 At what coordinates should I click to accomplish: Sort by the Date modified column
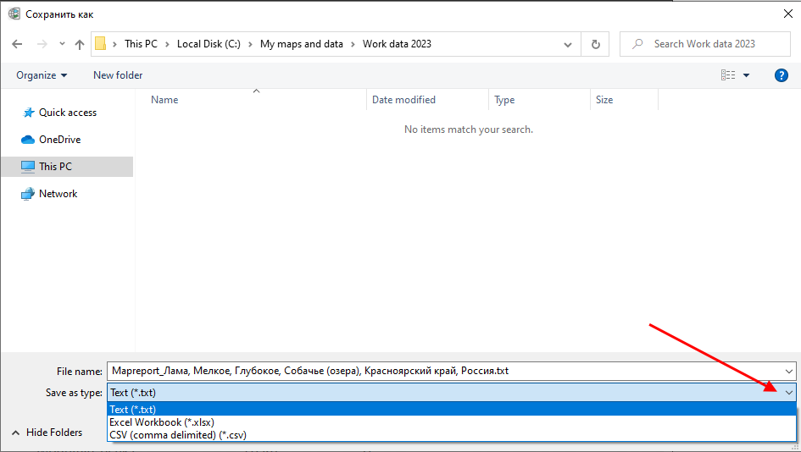click(x=403, y=100)
